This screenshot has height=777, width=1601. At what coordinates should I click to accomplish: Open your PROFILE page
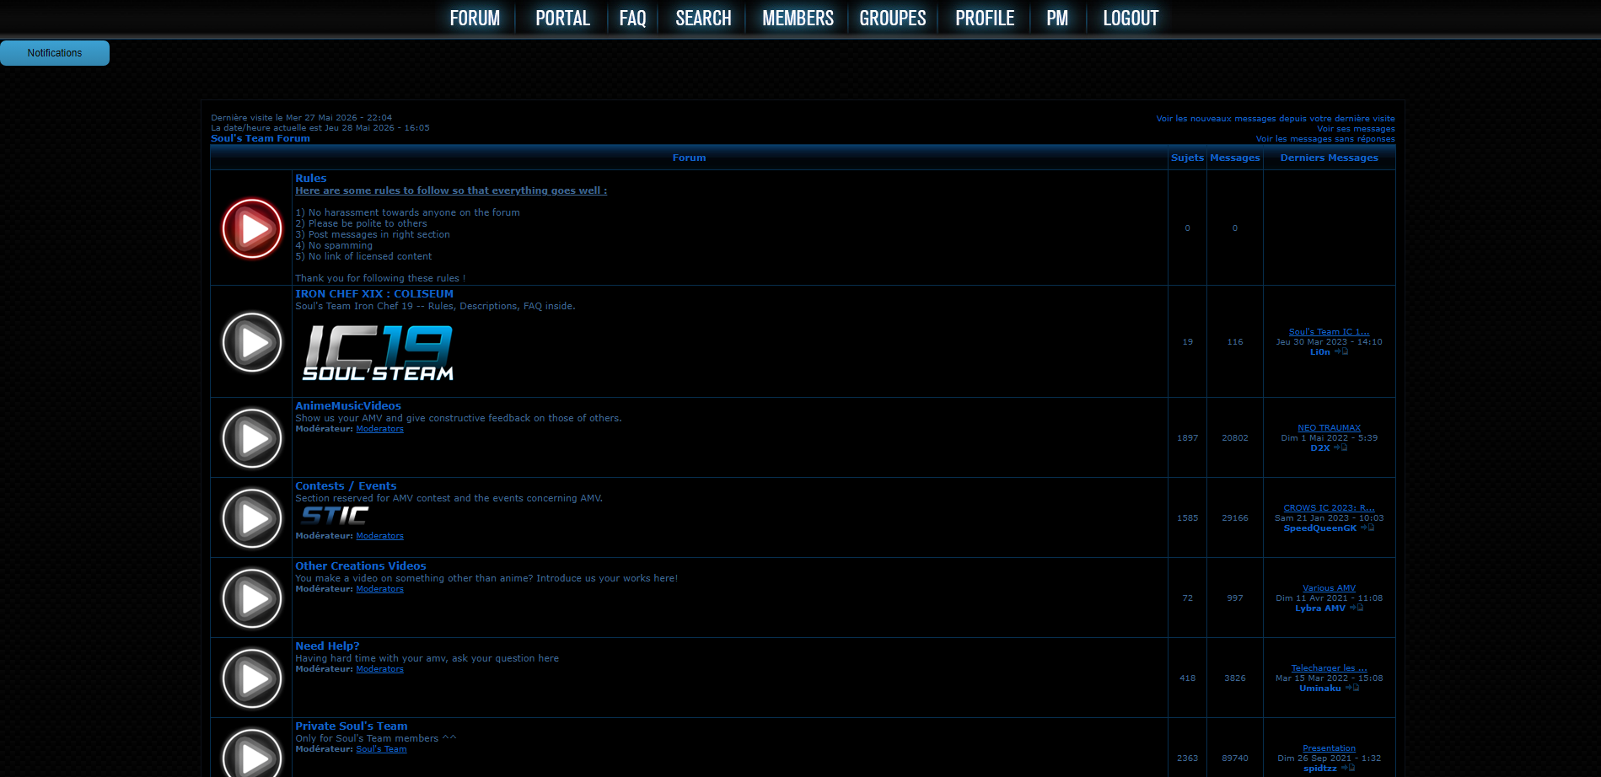985,18
